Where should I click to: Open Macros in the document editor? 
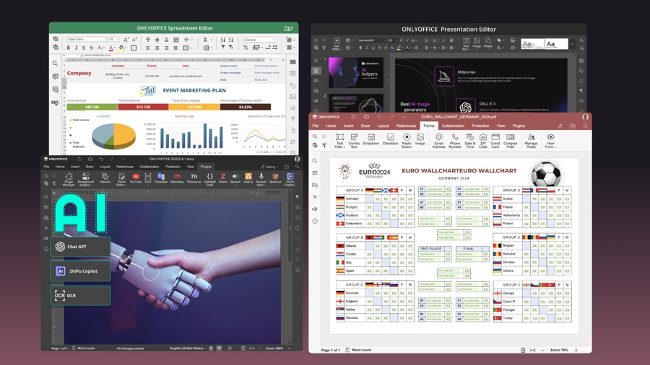105,178
